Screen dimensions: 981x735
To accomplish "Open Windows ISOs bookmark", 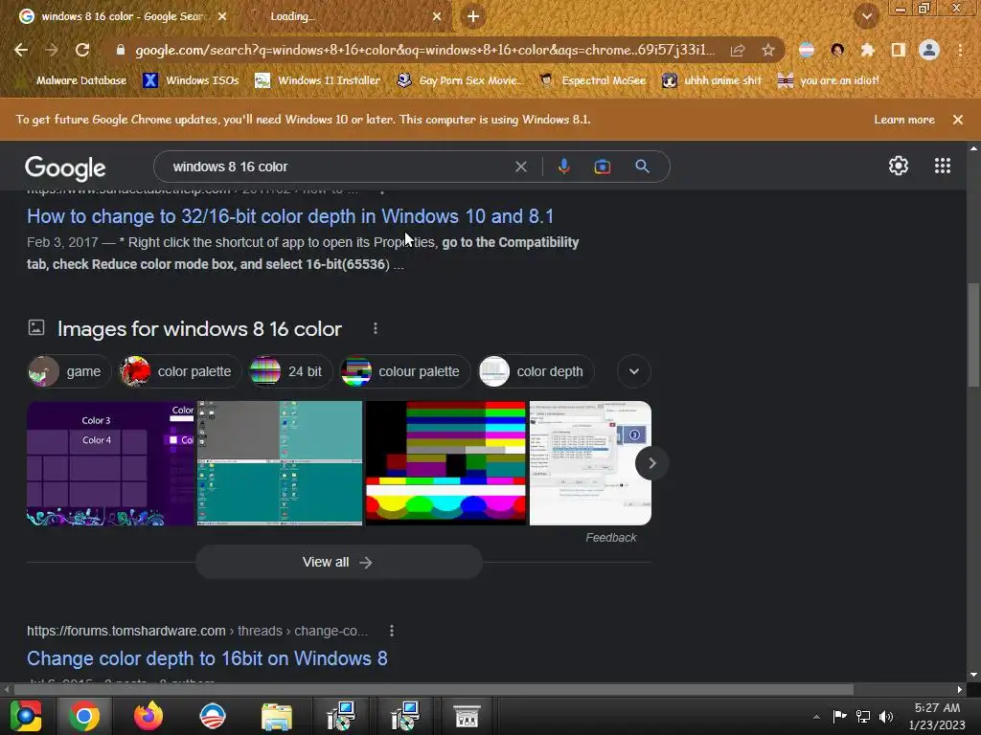I will pos(191,80).
